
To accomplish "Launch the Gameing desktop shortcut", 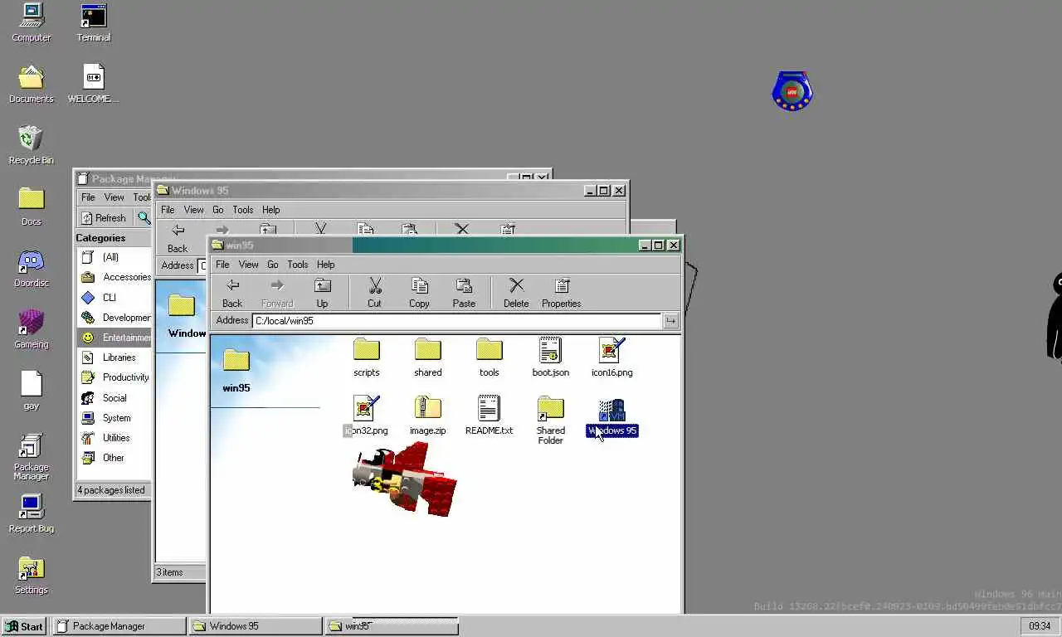I will 31,329.
